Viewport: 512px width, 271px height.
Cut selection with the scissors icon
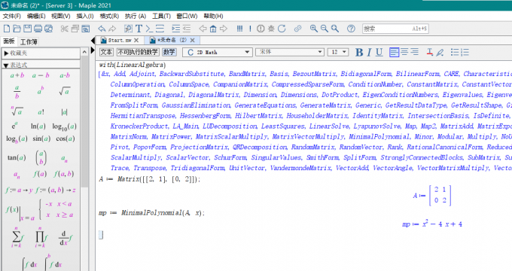tap(64, 29)
